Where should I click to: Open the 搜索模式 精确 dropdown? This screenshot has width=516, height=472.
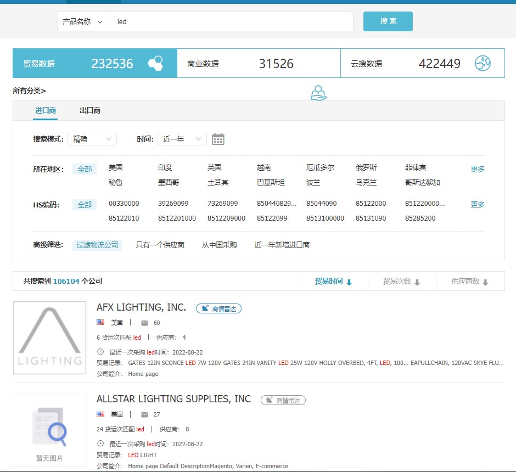92,139
